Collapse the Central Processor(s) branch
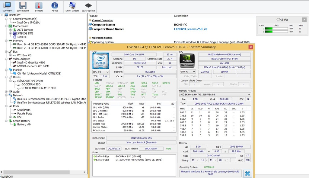The width and height of the screenshot is (309, 178). click(6, 19)
